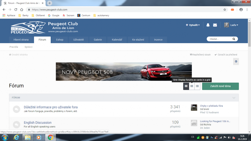Open Důležité informace pro uživatele fora

pos(51,107)
